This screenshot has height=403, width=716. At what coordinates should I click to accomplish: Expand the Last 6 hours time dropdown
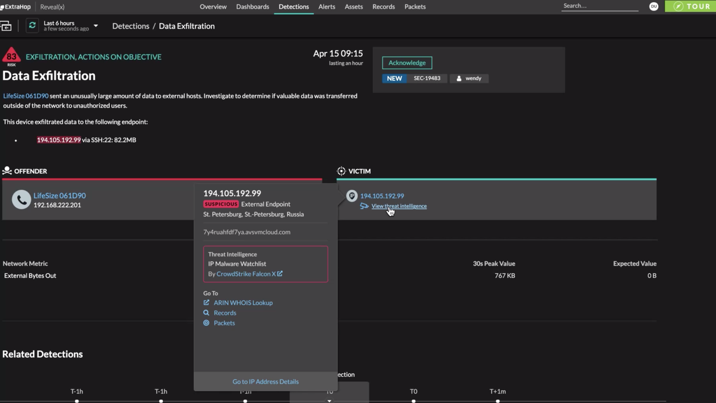click(x=95, y=26)
